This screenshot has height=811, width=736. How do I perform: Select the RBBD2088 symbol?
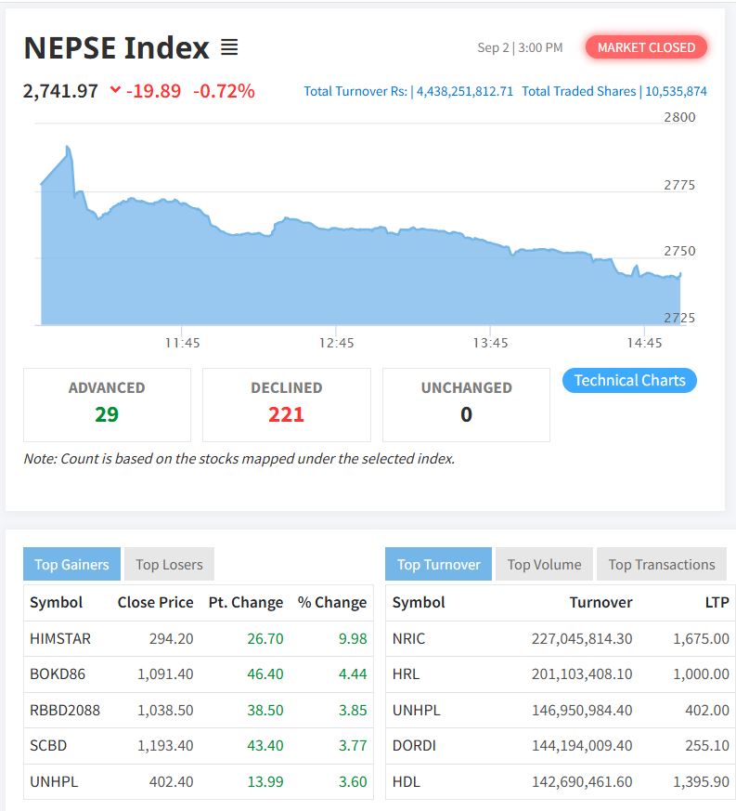point(65,710)
